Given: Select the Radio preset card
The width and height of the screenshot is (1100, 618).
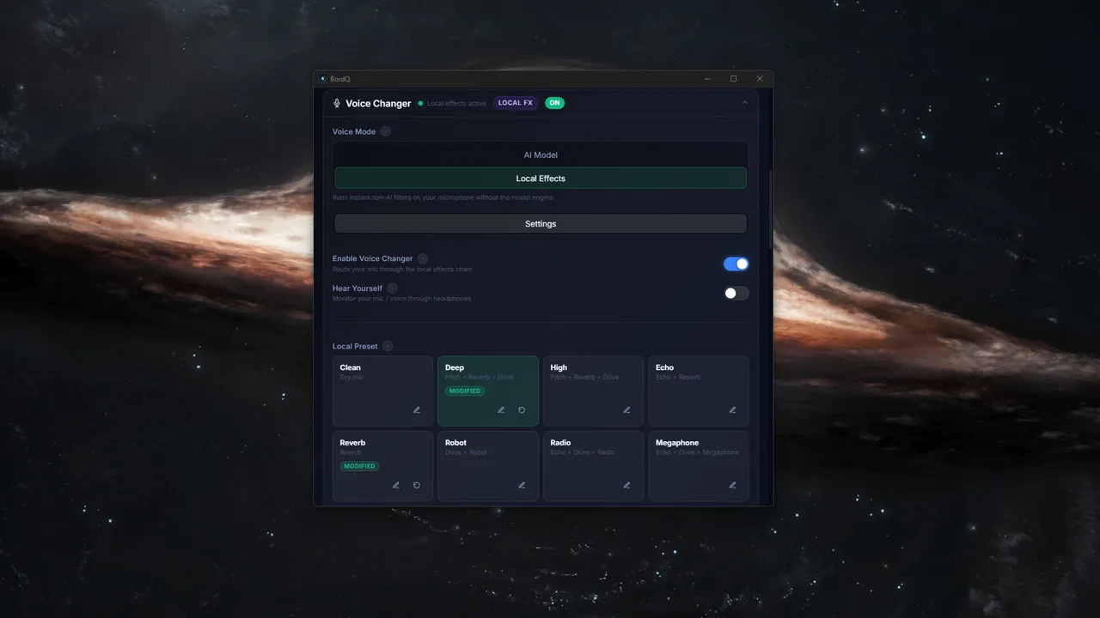Looking at the screenshot, I should click(593, 466).
